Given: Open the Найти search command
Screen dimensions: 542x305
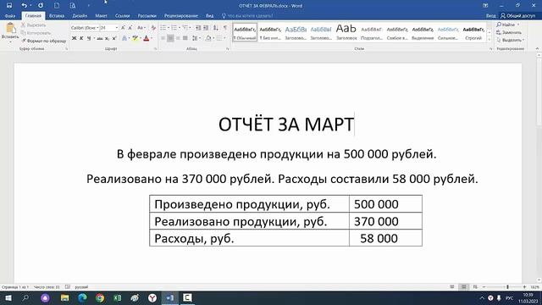Looking at the screenshot, I should [506, 25].
